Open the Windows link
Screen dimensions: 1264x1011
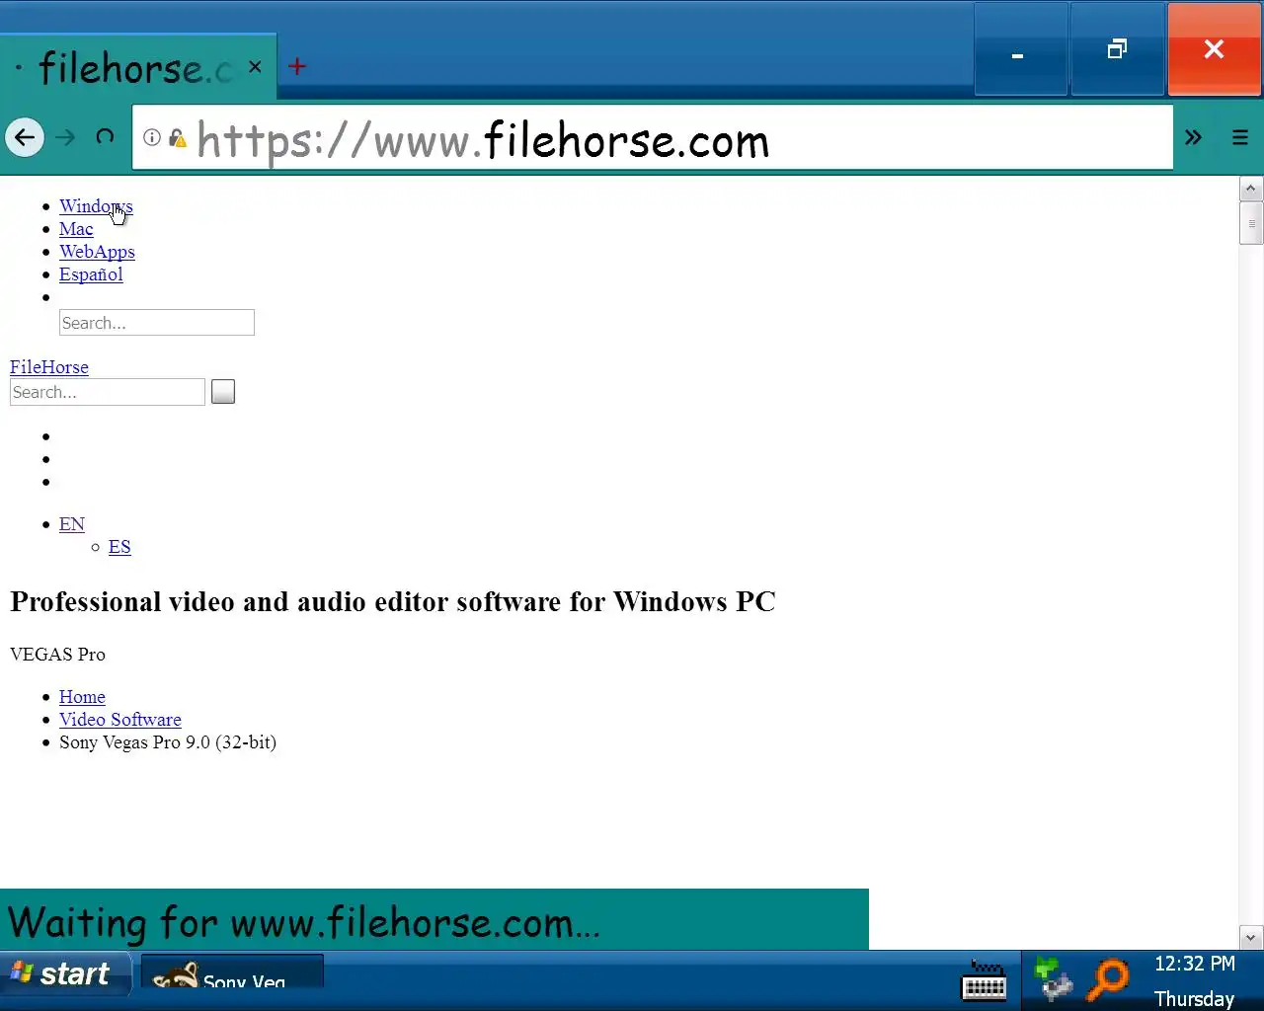96,205
